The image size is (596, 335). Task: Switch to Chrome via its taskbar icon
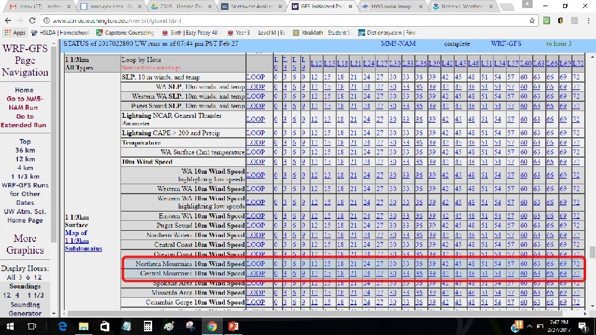coord(212,326)
